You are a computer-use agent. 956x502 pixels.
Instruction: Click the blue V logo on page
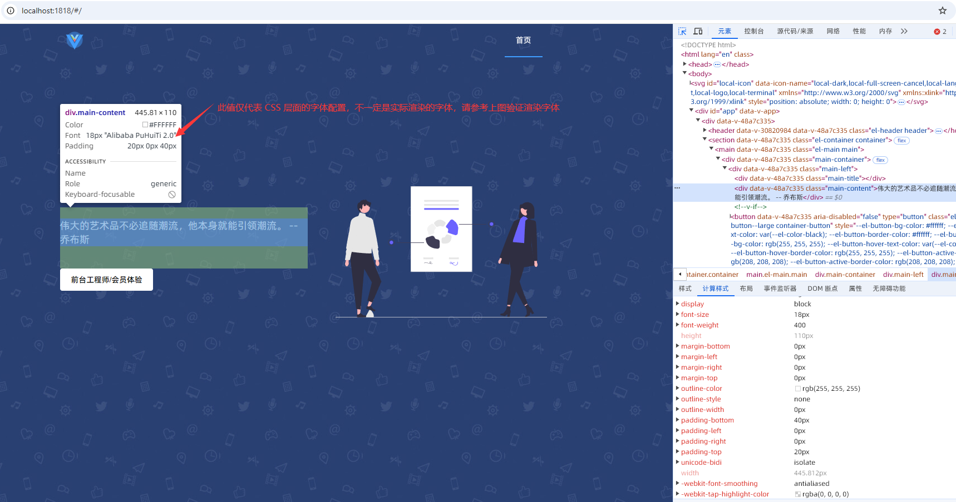pos(75,40)
